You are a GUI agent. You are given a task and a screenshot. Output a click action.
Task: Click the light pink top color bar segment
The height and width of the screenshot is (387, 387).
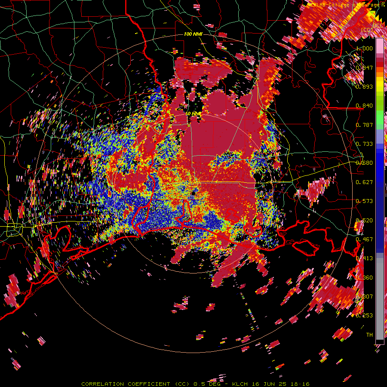pyautogui.click(x=380, y=46)
